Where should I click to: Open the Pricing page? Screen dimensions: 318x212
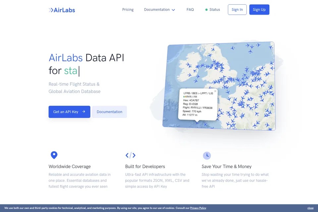128,10
